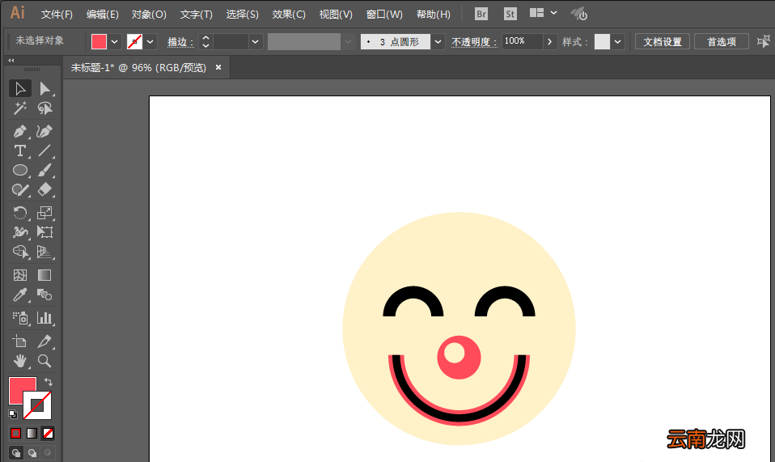Select the Warp tool

point(19,231)
